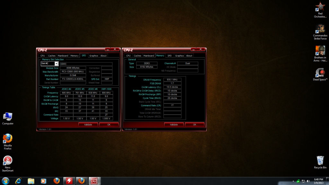The width and height of the screenshot is (329, 185).
Task: Open Graphics tab in right CPU-Z window
Action: point(179,56)
